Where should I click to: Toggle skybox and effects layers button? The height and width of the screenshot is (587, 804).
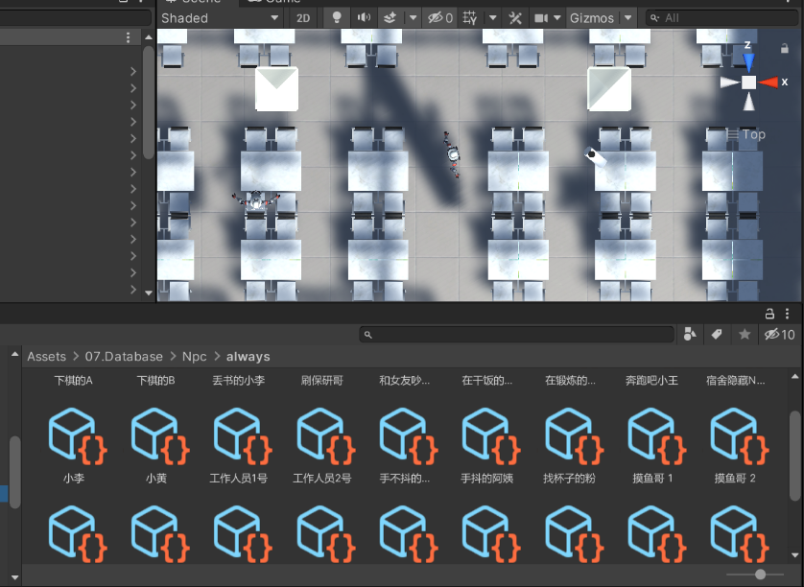click(390, 18)
